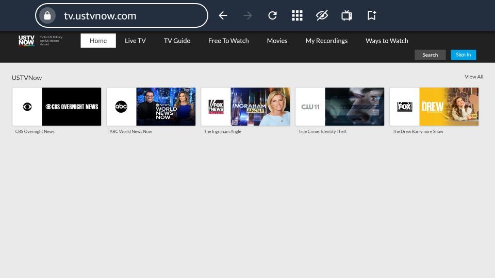Click the CW11 channel logo
This screenshot has width=495, height=278.
tap(310, 107)
